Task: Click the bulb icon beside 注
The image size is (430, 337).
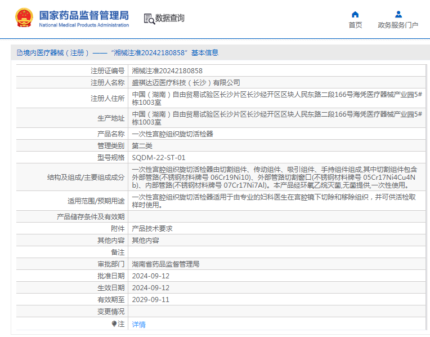Action: [x=114, y=324]
